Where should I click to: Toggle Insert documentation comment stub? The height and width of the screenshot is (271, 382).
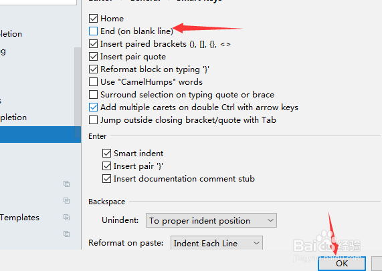point(107,179)
